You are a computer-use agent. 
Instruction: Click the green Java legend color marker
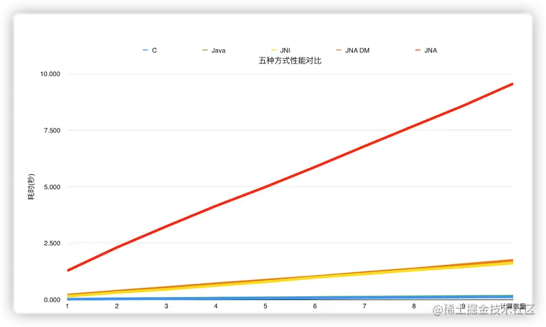[x=205, y=51]
